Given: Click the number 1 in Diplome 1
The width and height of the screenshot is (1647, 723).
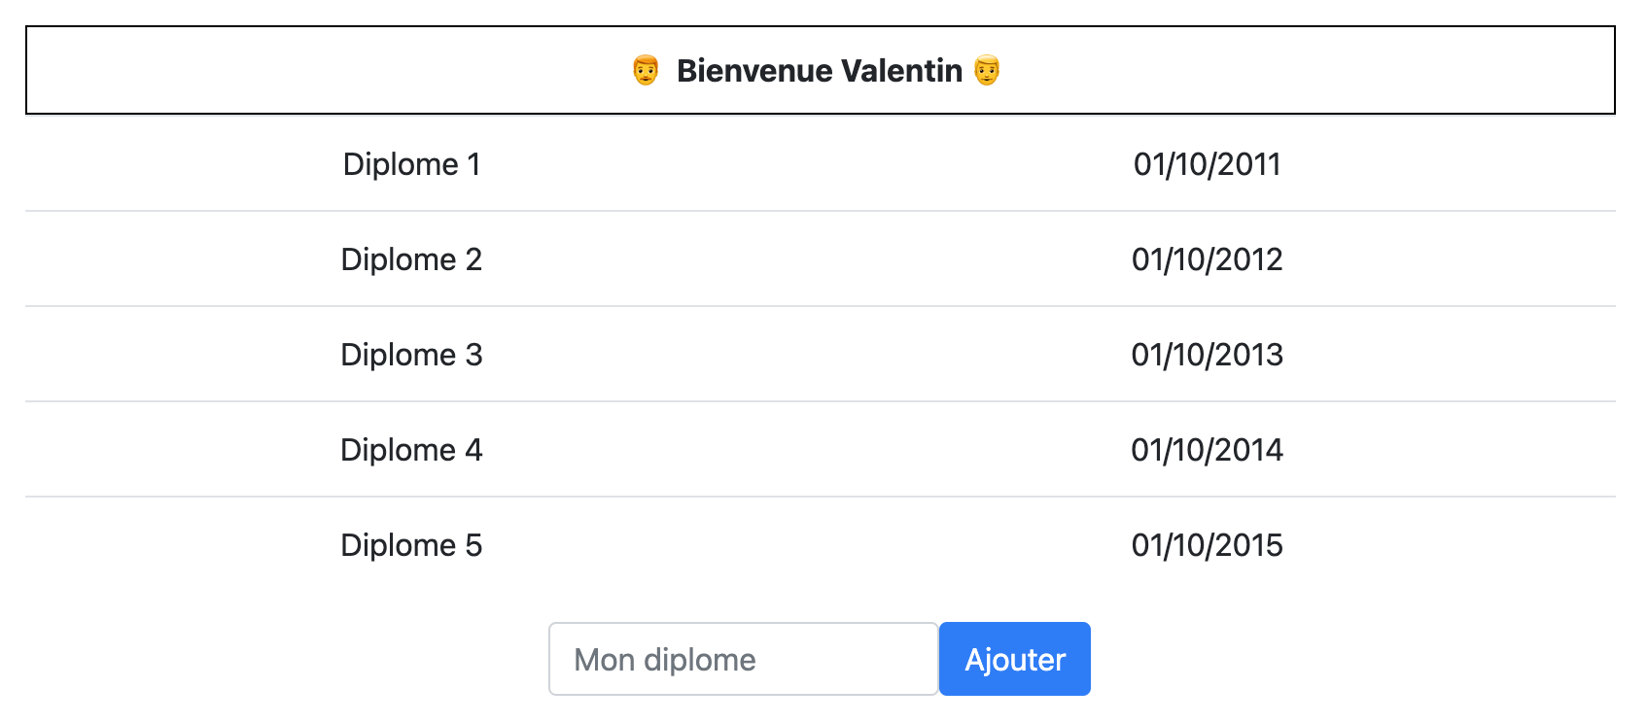Looking at the screenshot, I should [x=474, y=164].
